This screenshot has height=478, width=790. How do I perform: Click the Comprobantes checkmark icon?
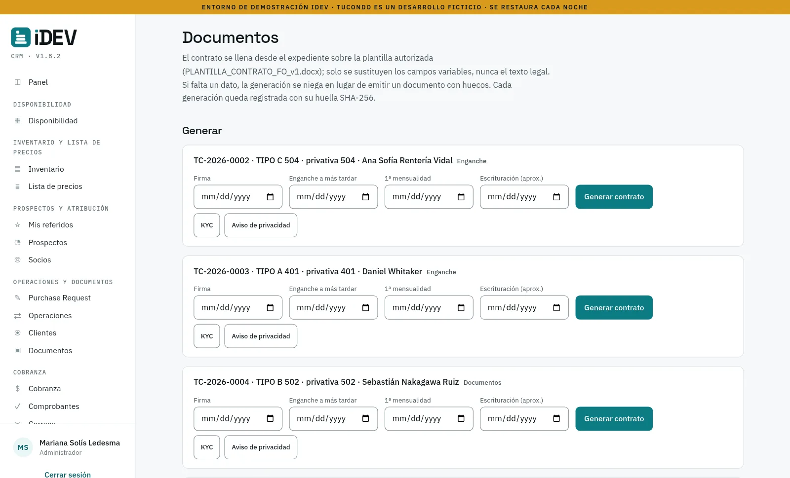point(18,406)
